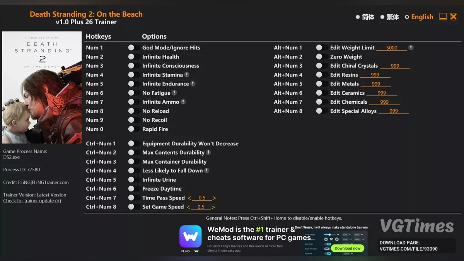Click the info icon next to Infinite Ammo

click(183, 102)
